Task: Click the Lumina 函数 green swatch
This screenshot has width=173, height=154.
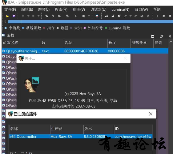Action: (106, 28)
